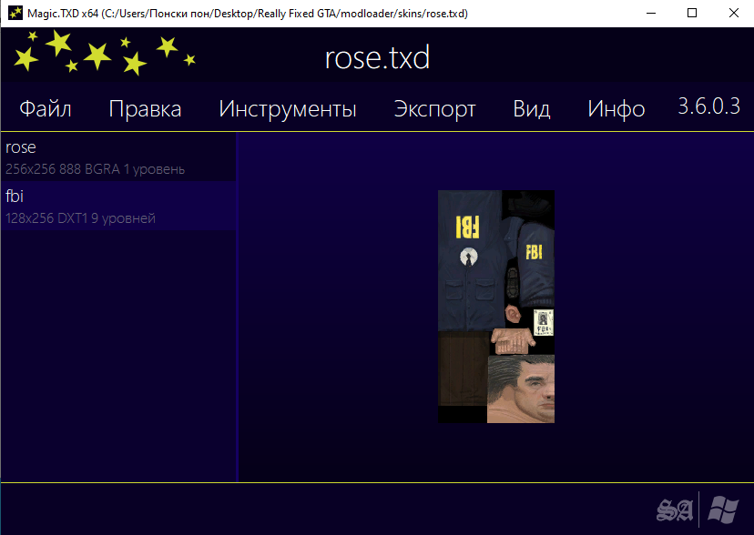The width and height of the screenshot is (754, 535).
Task: Minimize the Magic.TXD window
Action: pos(650,13)
